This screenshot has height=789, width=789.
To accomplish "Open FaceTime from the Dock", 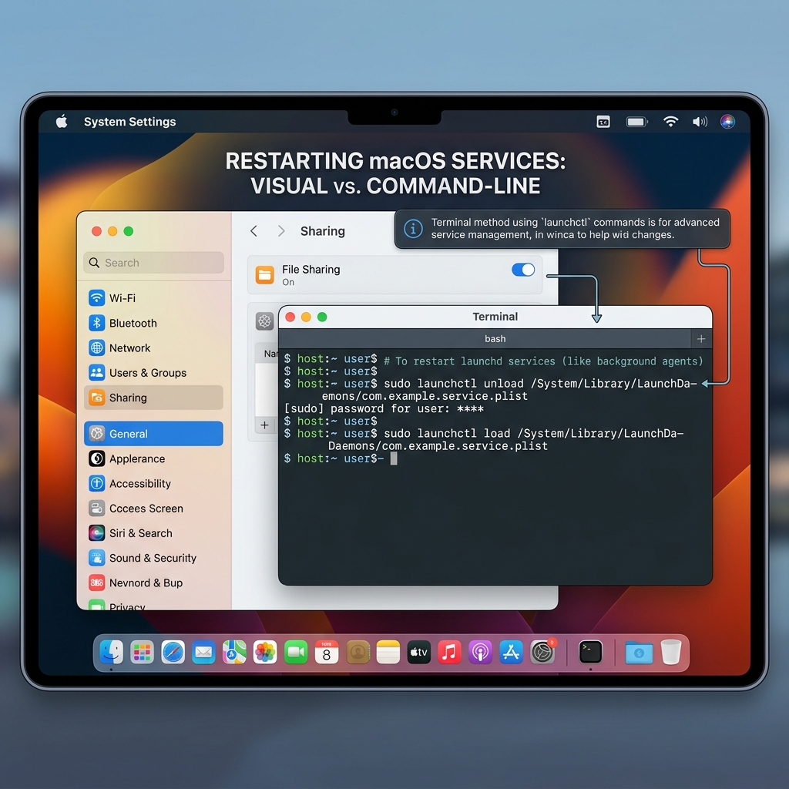I will pyautogui.click(x=296, y=653).
